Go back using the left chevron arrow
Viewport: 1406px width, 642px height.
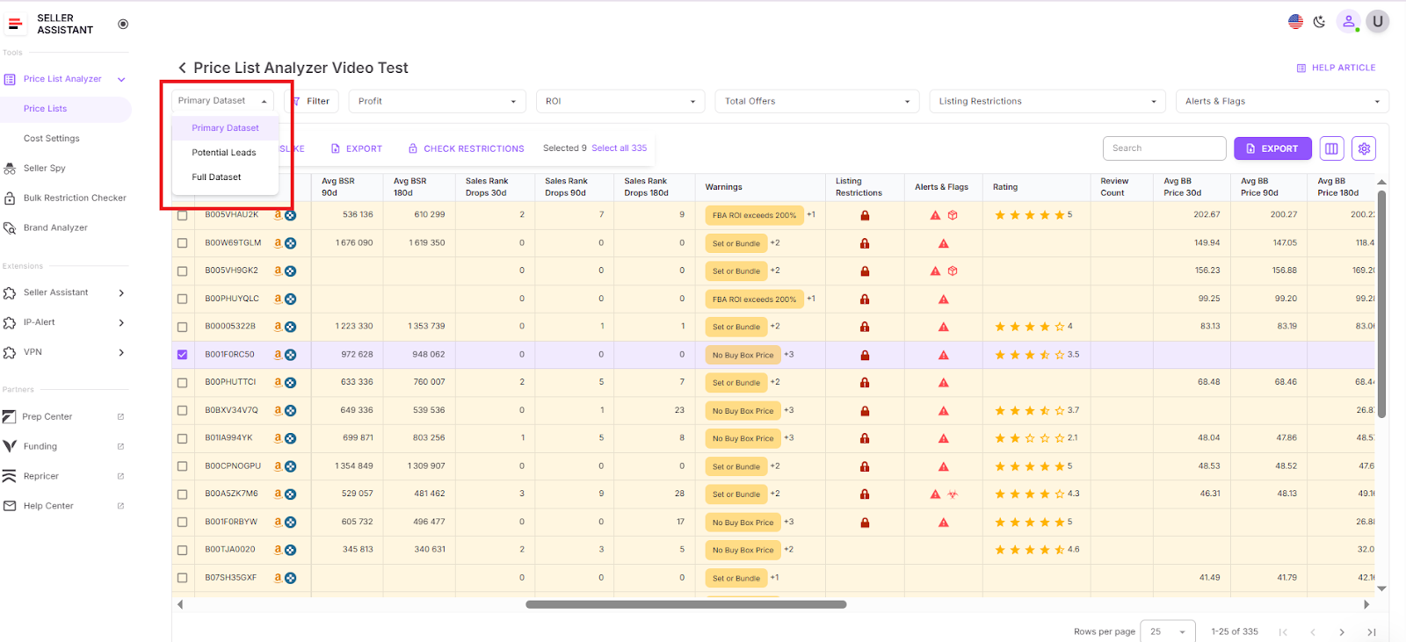[182, 68]
